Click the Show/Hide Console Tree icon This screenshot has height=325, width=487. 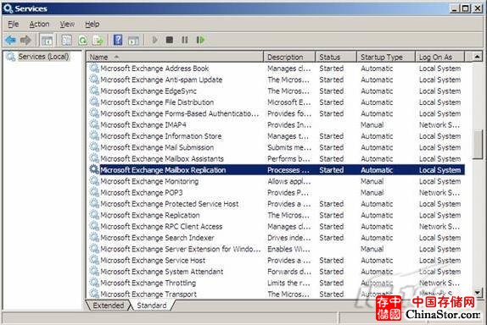point(47,40)
